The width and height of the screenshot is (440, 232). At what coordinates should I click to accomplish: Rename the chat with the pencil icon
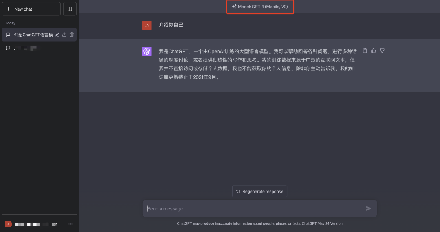(57, 35)
